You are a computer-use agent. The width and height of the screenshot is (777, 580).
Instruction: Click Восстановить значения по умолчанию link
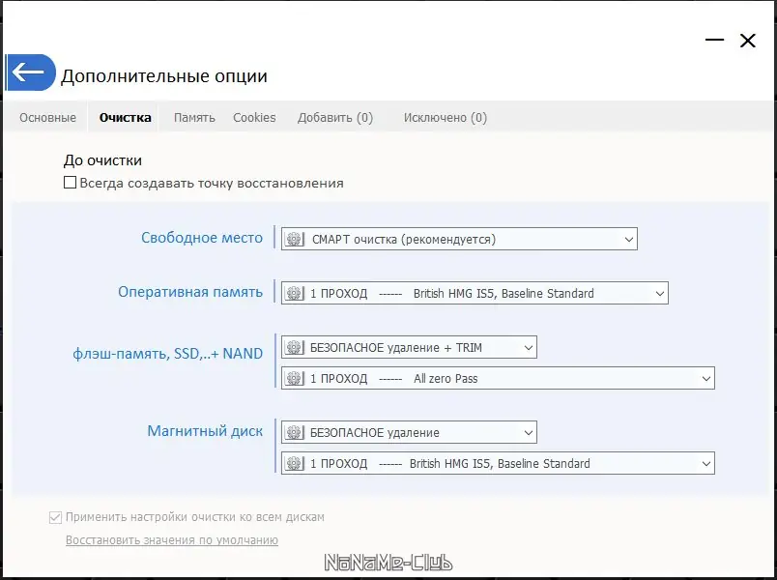172,539
